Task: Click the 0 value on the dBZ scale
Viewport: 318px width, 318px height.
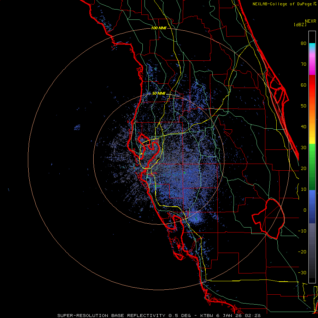Action: (x=305, y=210)
